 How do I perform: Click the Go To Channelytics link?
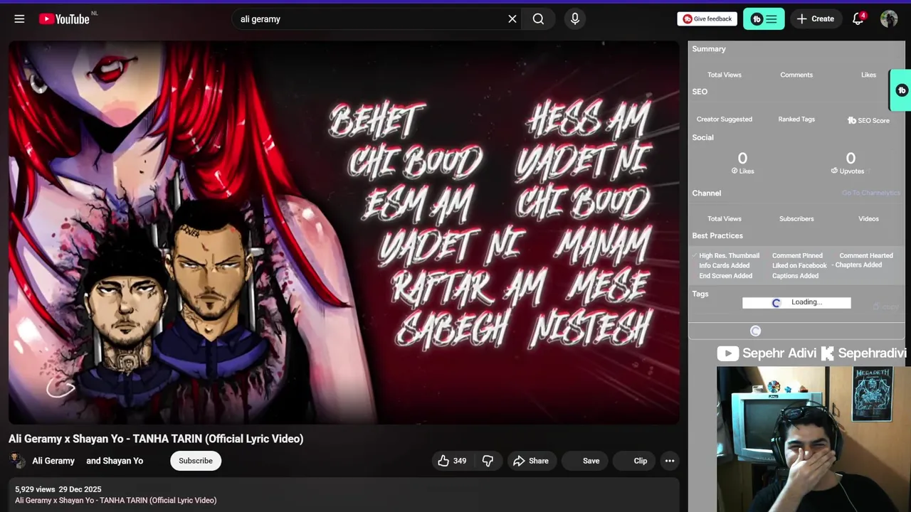870,193
